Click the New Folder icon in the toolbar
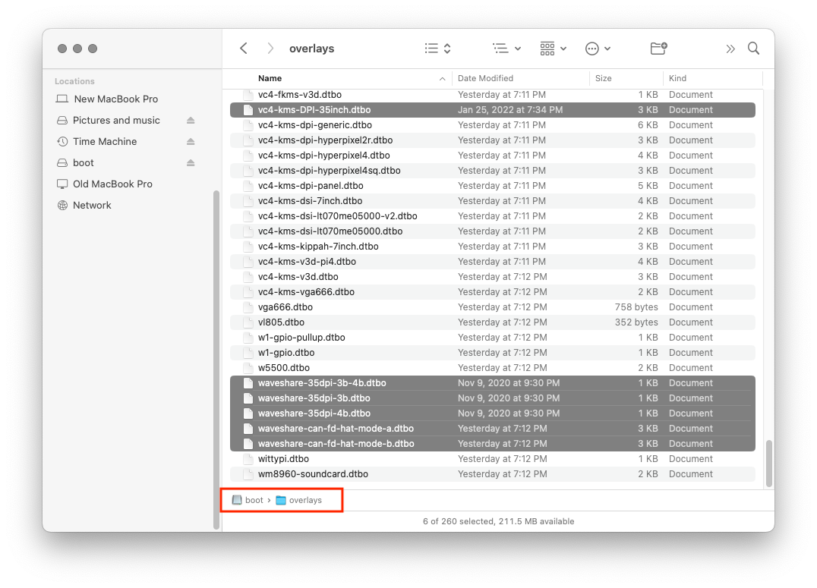The width and height of the screenshot is (817, 588). (x=658, y=48)
